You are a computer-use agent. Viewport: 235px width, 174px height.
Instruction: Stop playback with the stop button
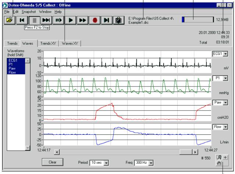point(34,20)
